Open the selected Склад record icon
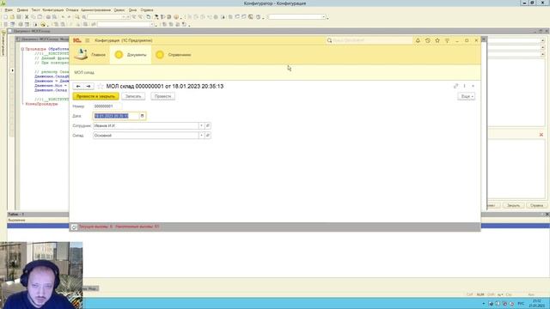Screen dimensions: 550x309 pos(208,136)
